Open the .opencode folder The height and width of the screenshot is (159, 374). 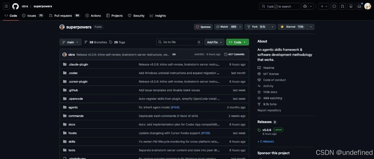point(76,99)
